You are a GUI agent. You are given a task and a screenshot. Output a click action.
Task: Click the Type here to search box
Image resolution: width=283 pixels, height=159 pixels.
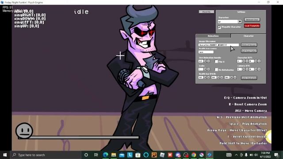pos(46,155)
